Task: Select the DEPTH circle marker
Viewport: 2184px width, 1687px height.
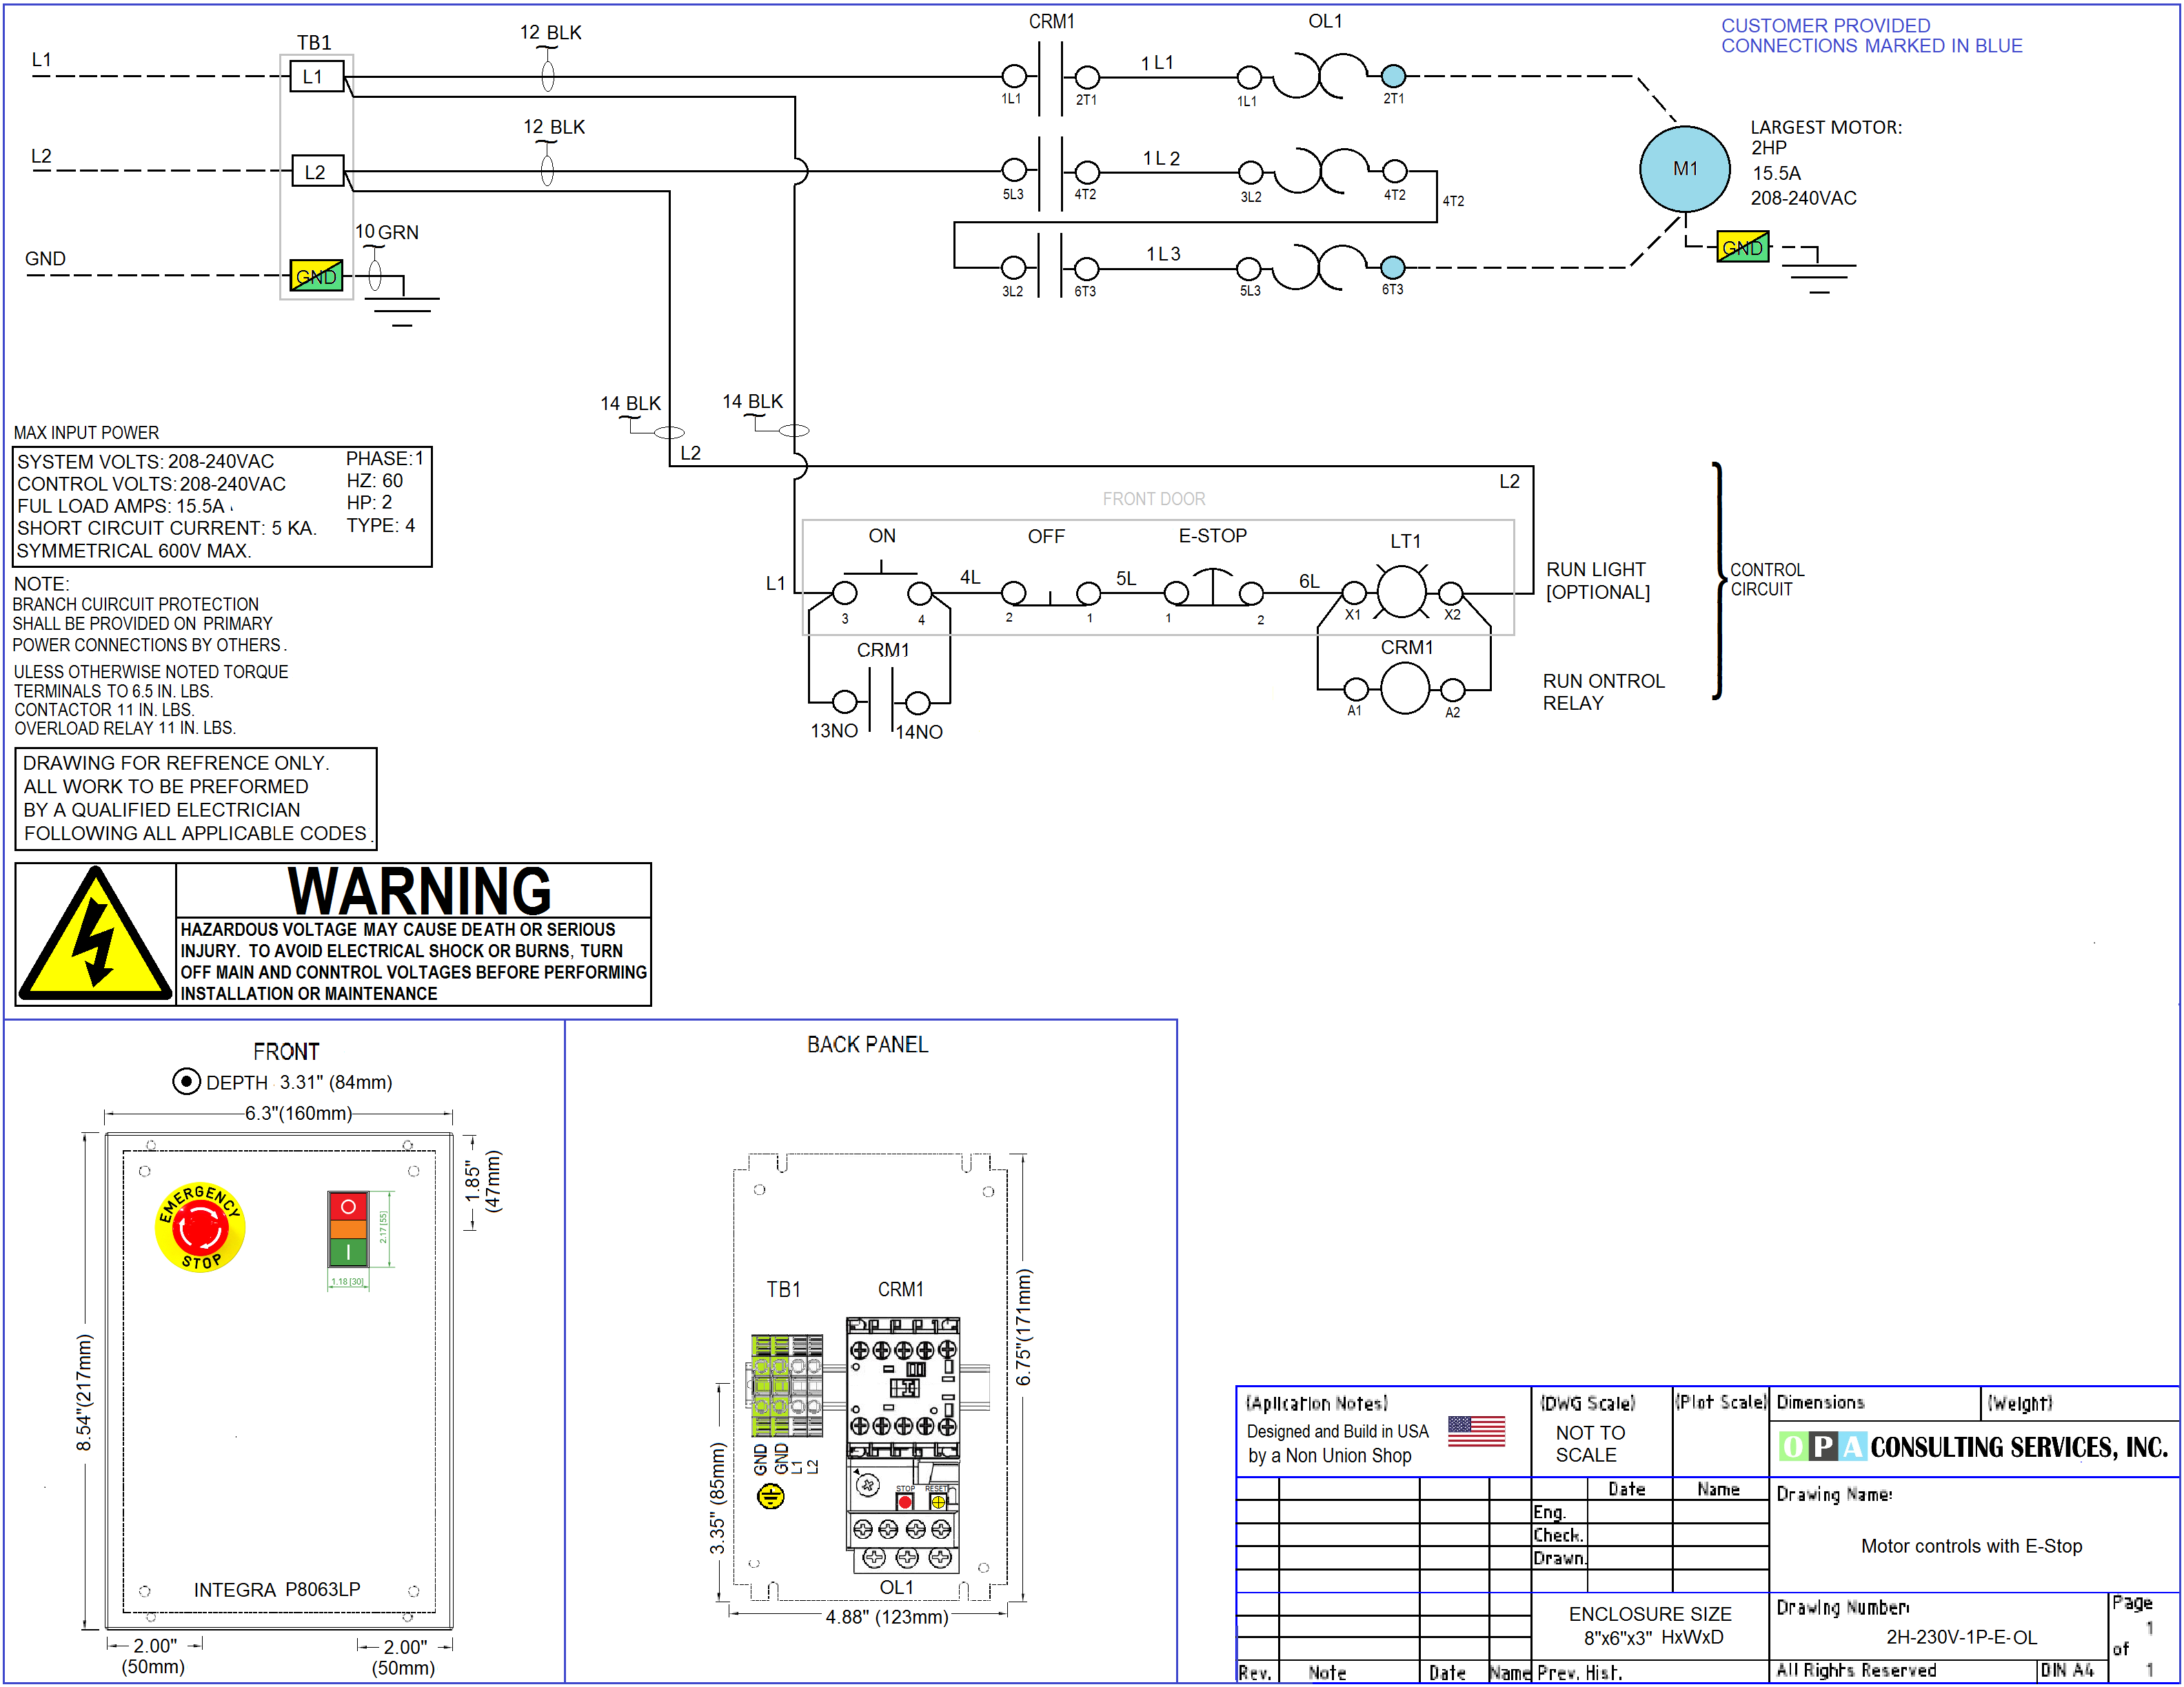Action: click(x=186, y=1081)
